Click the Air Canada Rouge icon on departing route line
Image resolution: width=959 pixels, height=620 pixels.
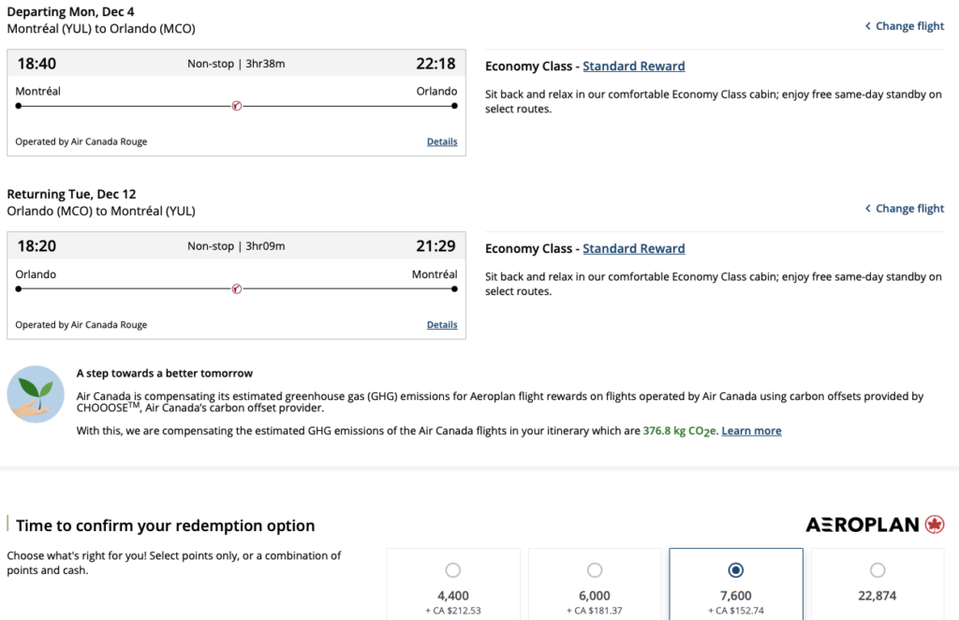pos(236,106)
